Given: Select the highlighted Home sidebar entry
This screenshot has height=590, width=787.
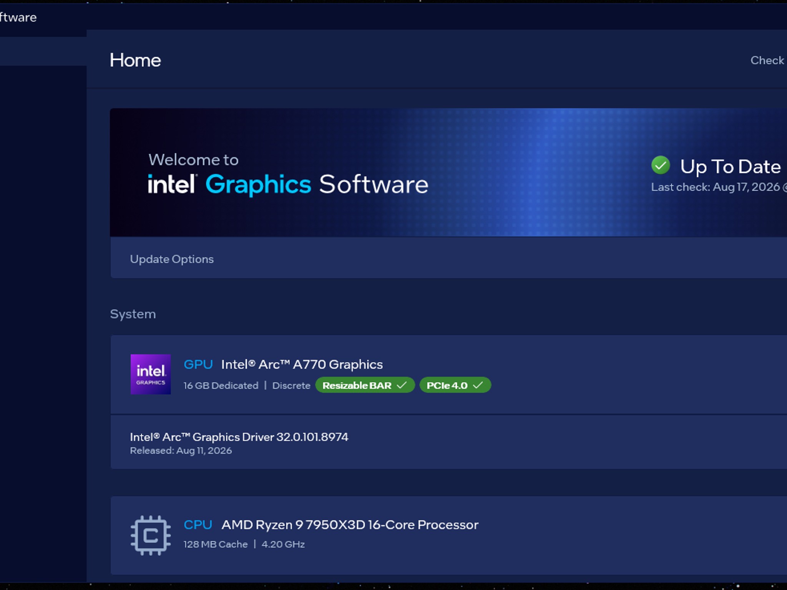Looking at the screenshot, I should 43,51.
